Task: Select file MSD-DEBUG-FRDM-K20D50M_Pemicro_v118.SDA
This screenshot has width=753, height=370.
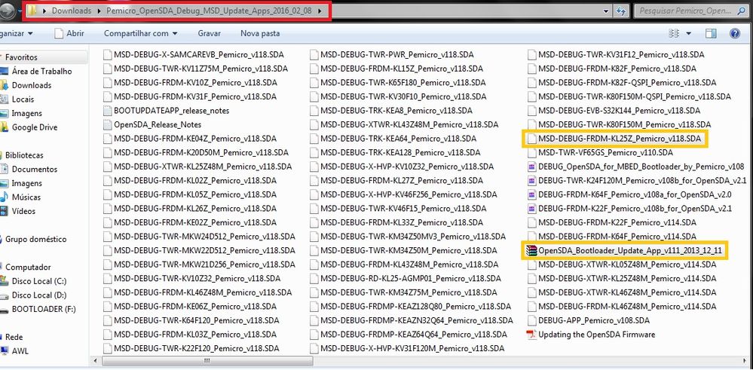Action: click(201, 153)
